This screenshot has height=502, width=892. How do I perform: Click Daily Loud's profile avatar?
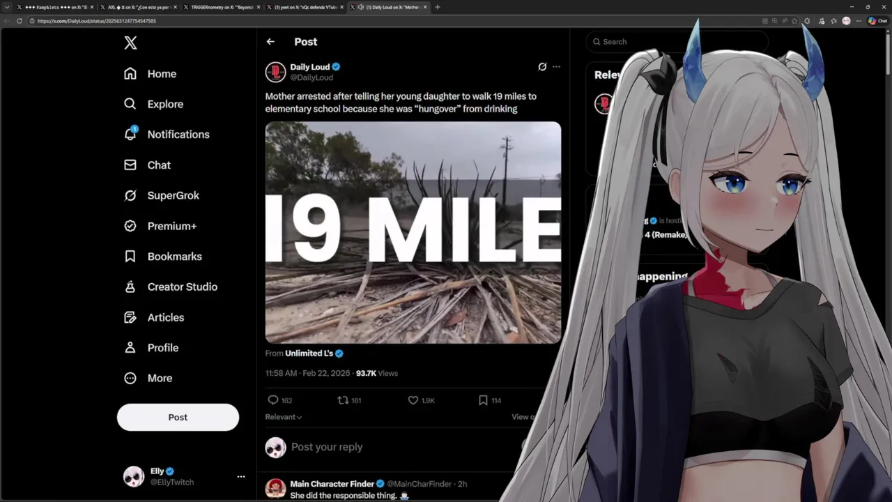coord(275,72)
